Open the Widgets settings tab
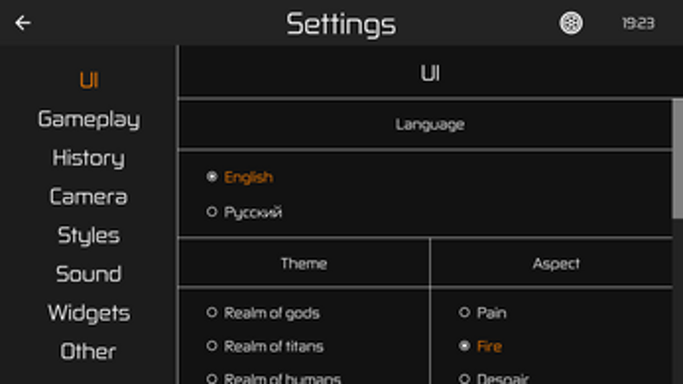The image size is (683, 384). coord(88,313)
